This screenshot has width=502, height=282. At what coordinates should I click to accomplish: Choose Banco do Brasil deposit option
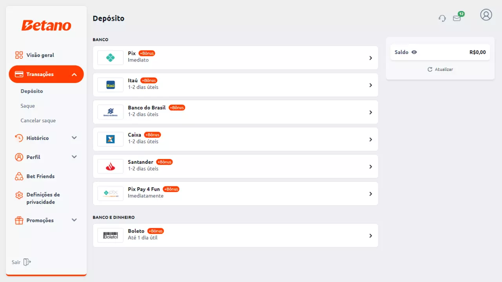point(235,112)
